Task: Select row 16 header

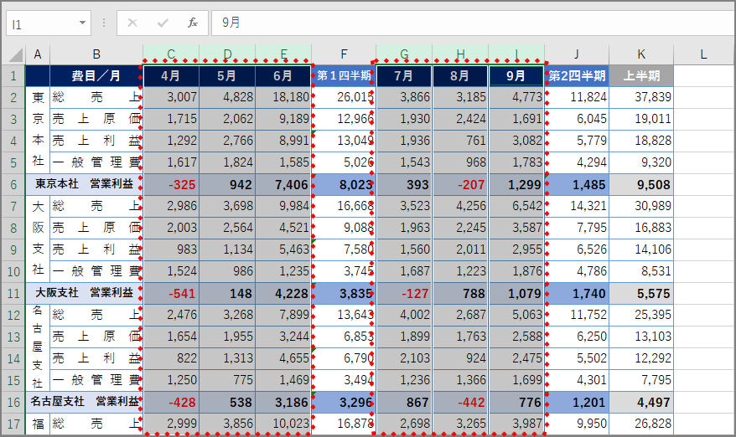Action: [13, 403]
